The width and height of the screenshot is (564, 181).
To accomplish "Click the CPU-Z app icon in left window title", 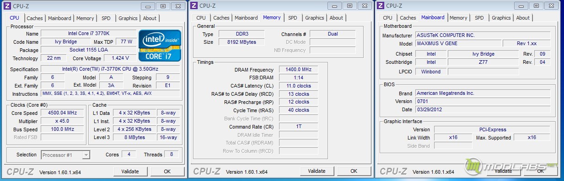I will 7,5.
